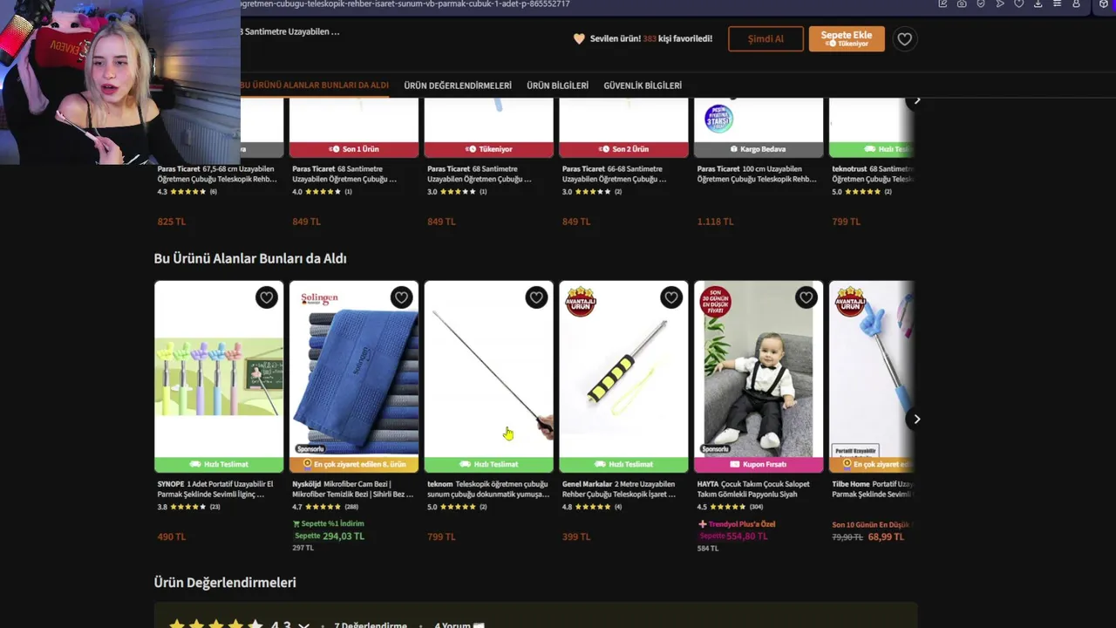Viewport: 1116px width, 628px height.
Task: Open Genel Markalar 2 Metre Uzayabilen title
Action: pyautogui.click(x=620, y=489)
